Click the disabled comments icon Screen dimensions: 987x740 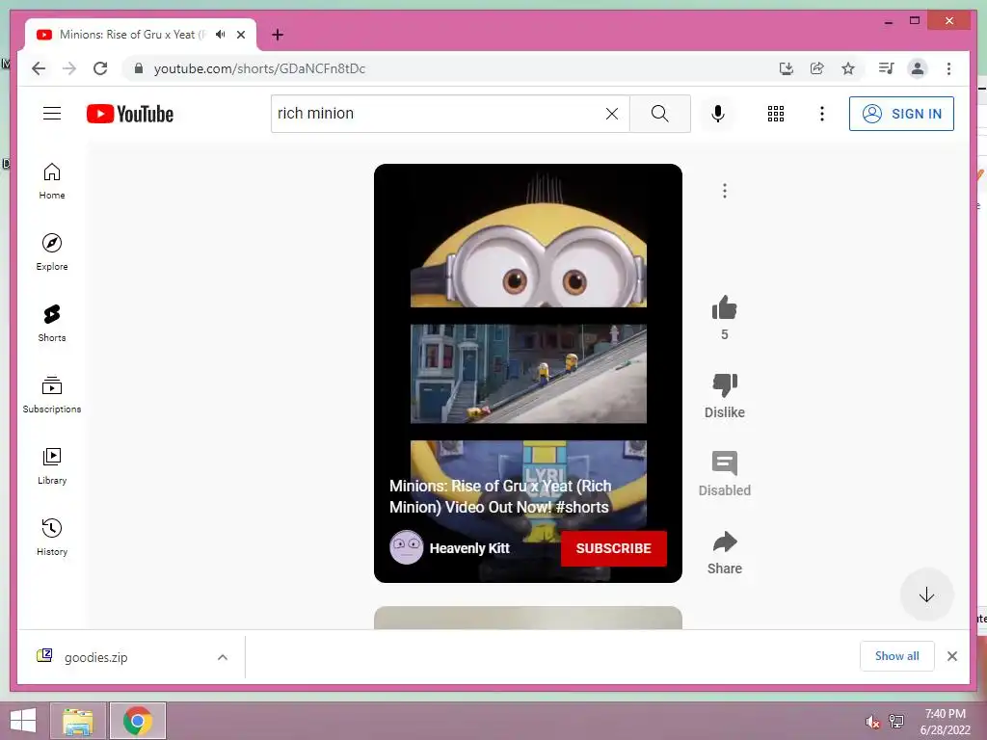[725, 463]
